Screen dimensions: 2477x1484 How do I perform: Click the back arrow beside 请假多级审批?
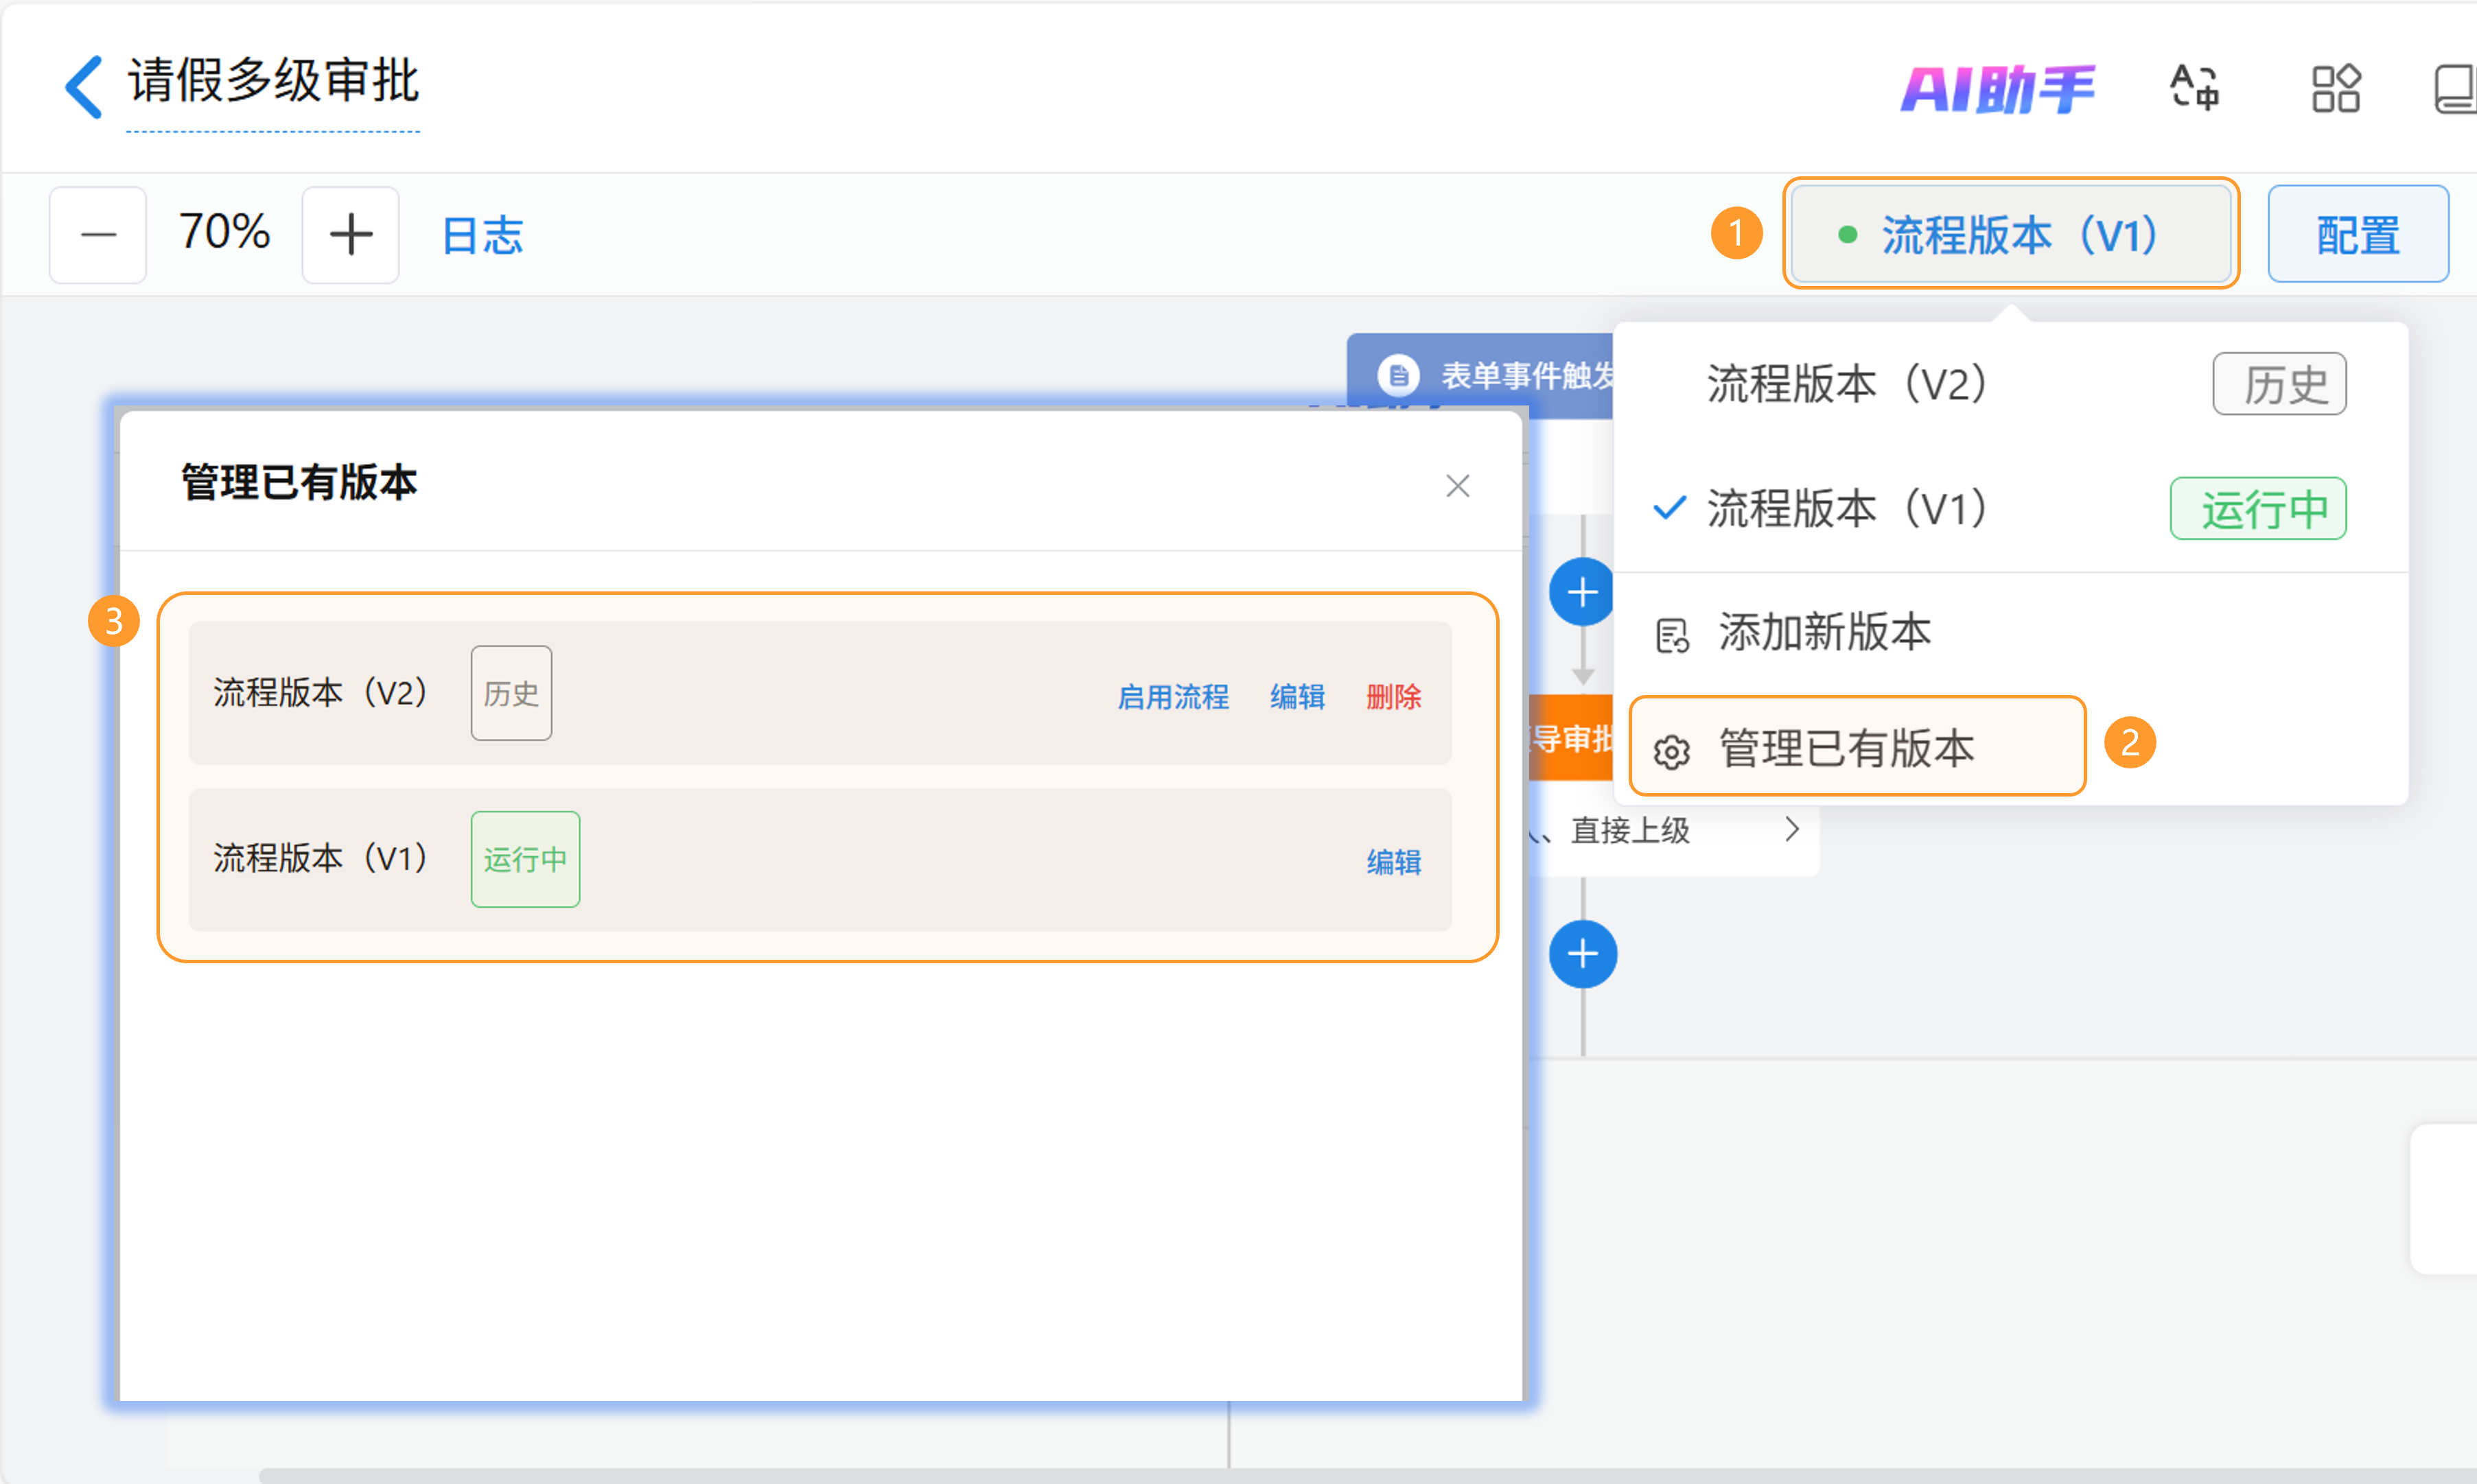(84, 87)
